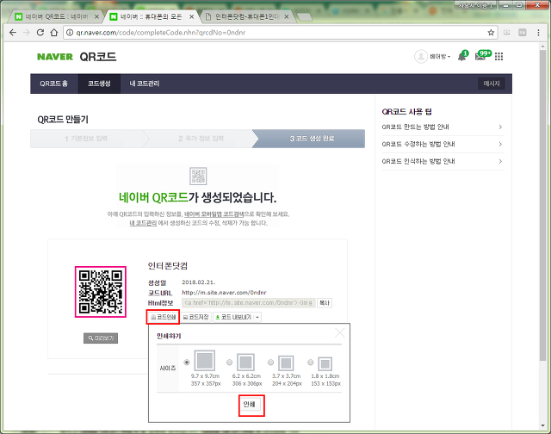Screen dimensions: 551x434
Task: Click the site info icon in address bar
Action: (70, 33)
